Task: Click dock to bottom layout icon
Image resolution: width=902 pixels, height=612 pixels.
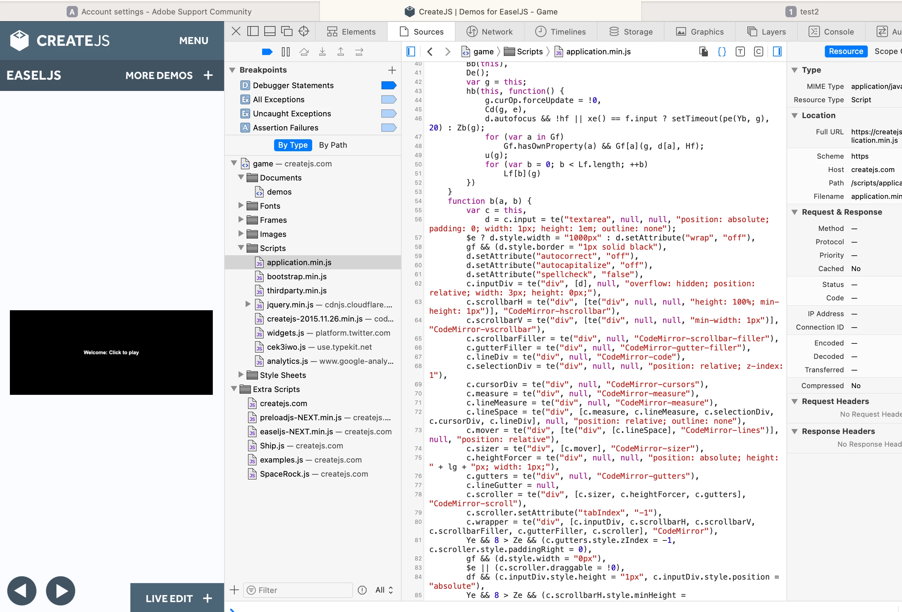Action: [x=270, y=31]
